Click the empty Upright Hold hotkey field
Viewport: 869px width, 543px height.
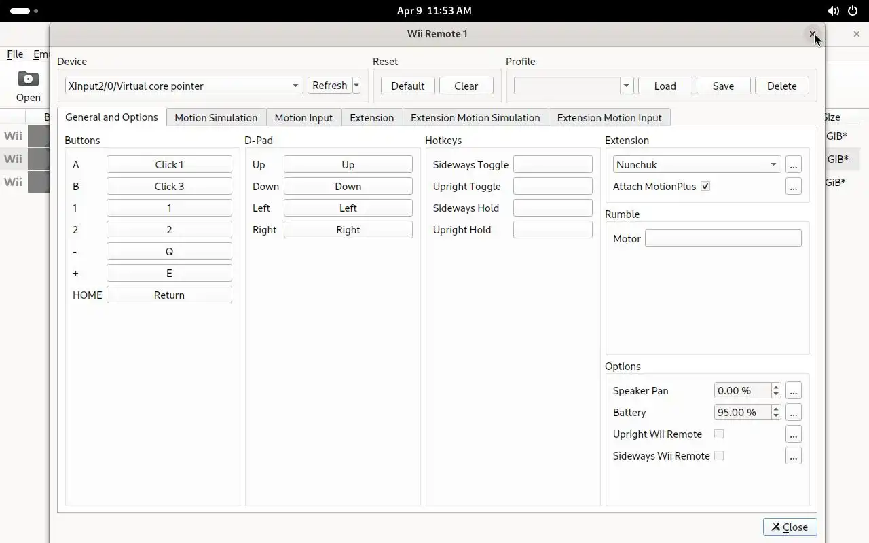553,229
